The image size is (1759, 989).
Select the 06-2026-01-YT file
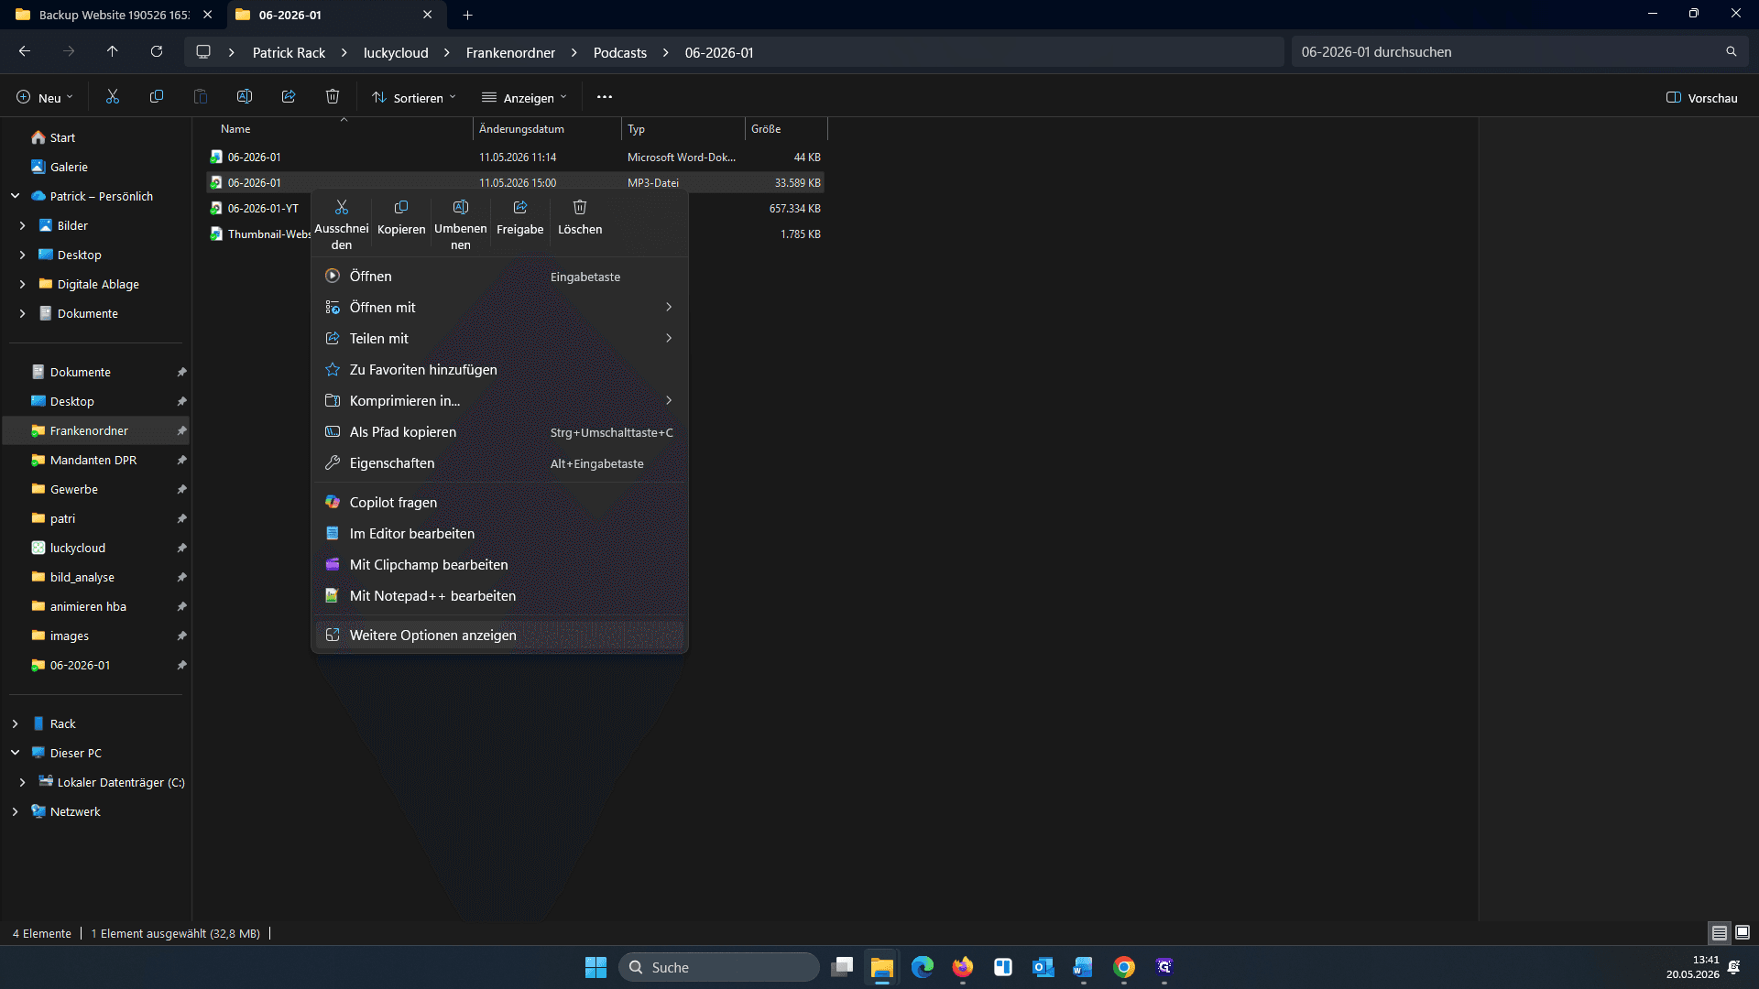(263, 209)
